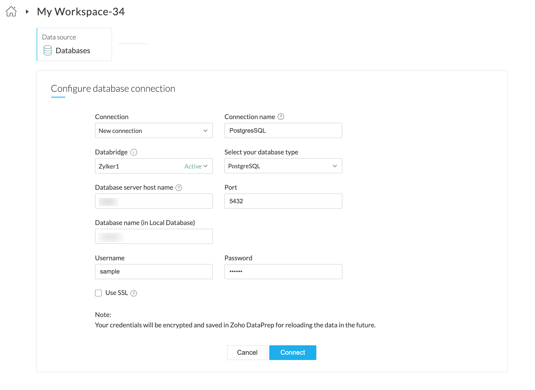The image size is (535, 390).
Task: Focus the Port input field
Action: [x=283, y=201]
